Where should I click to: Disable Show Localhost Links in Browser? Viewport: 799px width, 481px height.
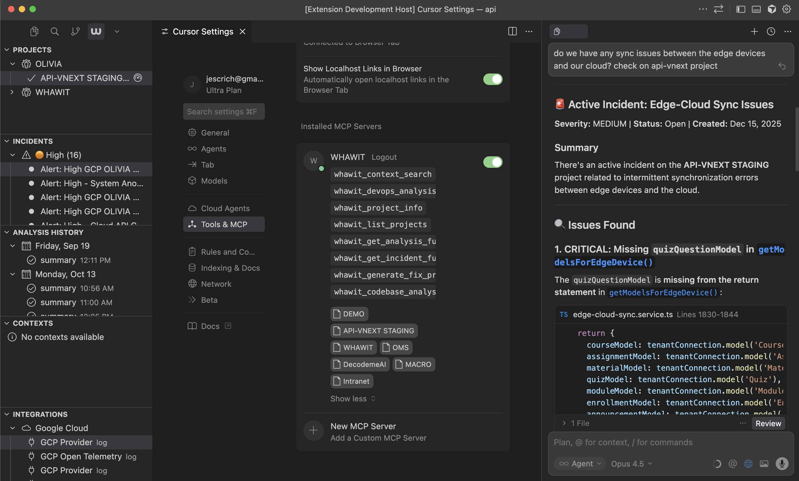click(x=492, y=79)
